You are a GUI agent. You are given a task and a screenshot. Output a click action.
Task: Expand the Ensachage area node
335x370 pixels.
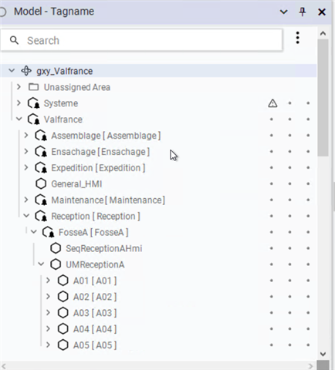[26, 151]
